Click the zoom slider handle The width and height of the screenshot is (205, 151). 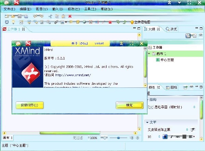[119, 138]
